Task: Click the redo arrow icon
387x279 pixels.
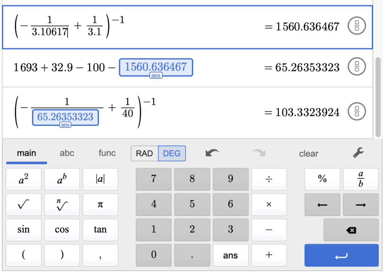Action: pos(259,153)
